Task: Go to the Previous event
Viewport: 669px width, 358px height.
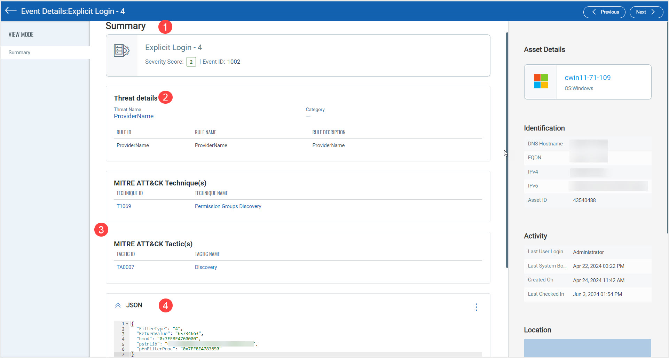Action: tap(604, 12)
